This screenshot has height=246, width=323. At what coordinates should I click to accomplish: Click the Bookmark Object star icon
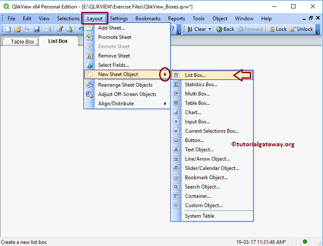click(x=176, y=178)
